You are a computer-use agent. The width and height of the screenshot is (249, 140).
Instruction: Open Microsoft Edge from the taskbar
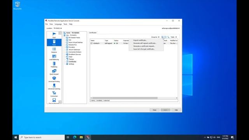coord(75,137)
